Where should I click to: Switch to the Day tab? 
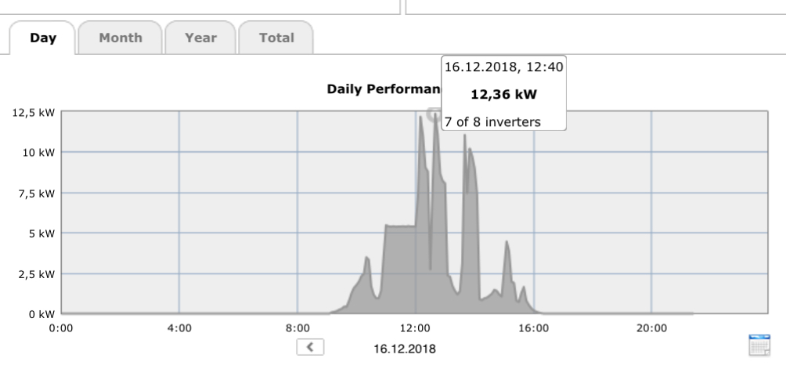(43, 38)
